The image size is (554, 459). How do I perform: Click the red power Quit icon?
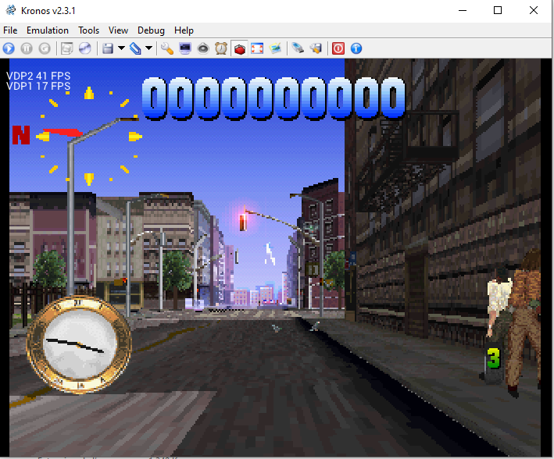338,48
